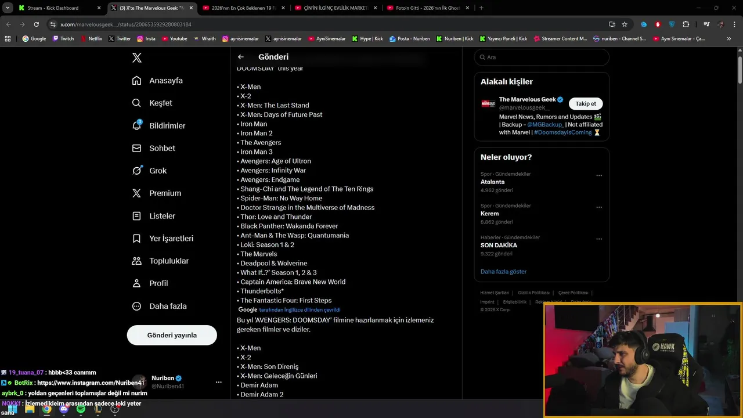Screen dimensions: 743x418
Task: Open the Yayıncı Paneli | Kick bookmark
Action: click(503, 39)
